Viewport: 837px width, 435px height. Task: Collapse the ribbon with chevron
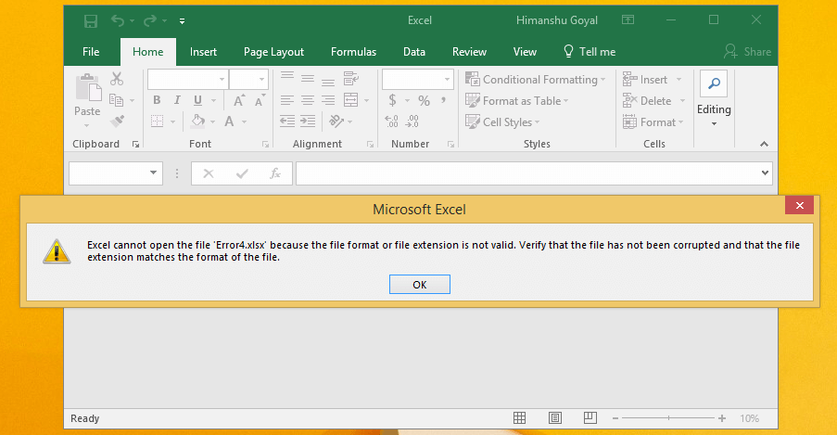click(x=764, y=144)
